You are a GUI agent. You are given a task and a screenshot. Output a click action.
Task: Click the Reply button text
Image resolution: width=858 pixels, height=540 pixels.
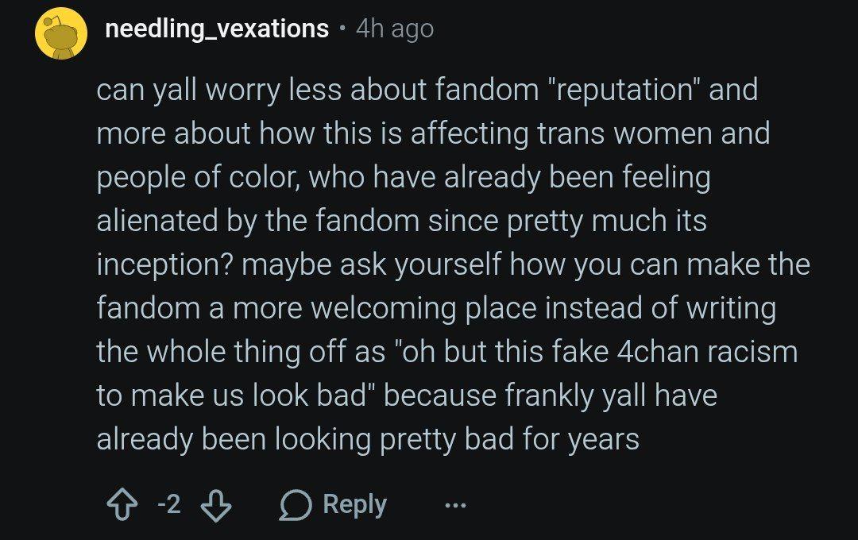(x=354, y=504)
